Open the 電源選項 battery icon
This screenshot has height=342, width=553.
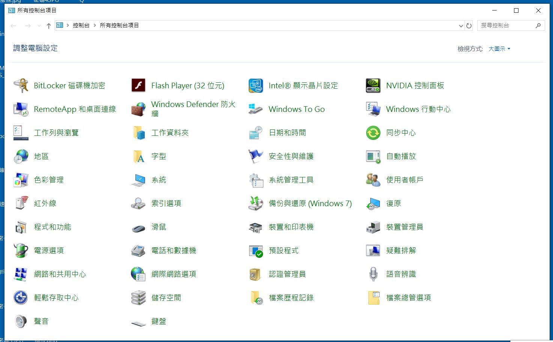coord(21,250)
